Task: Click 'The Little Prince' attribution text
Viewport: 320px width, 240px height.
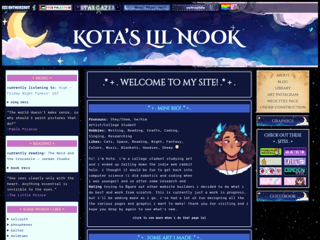Action: tap(26, 195)
